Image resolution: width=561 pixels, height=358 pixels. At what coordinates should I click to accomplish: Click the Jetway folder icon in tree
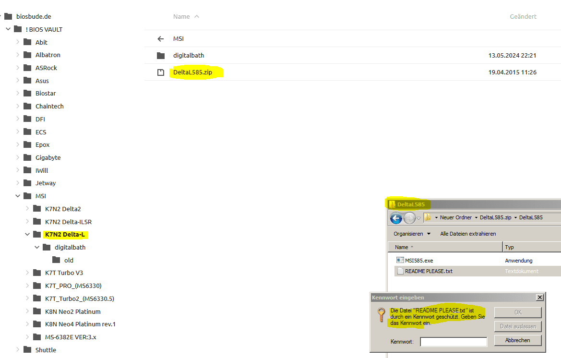[27, 183]
